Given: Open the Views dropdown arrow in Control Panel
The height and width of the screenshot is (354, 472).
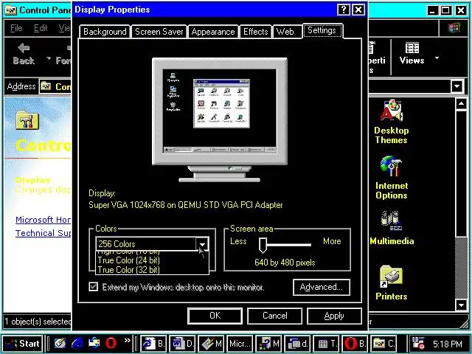Looking at the screenshot, I should (437, 58).
